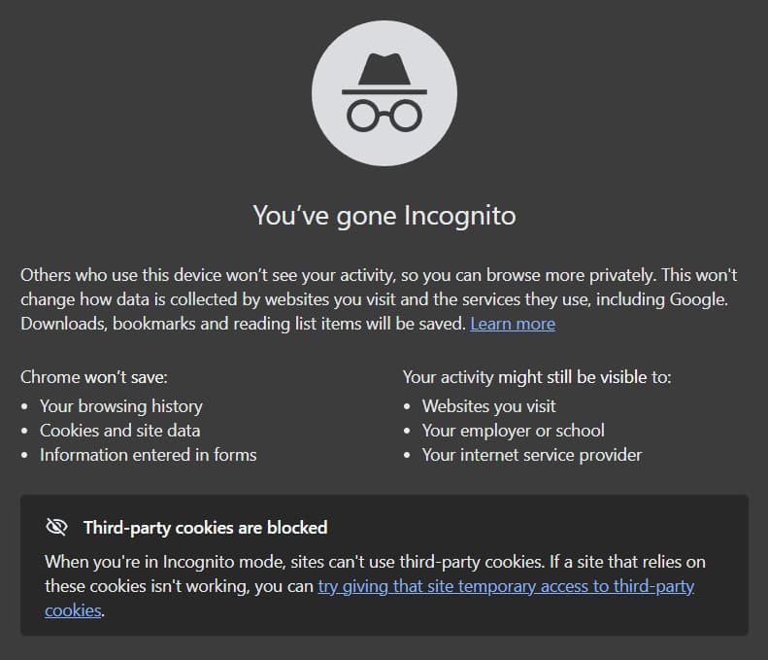The width and height of the screenshot is (768, 660).
Task: Click the bullet before "Your browsing history"
Action: (24, 406)
